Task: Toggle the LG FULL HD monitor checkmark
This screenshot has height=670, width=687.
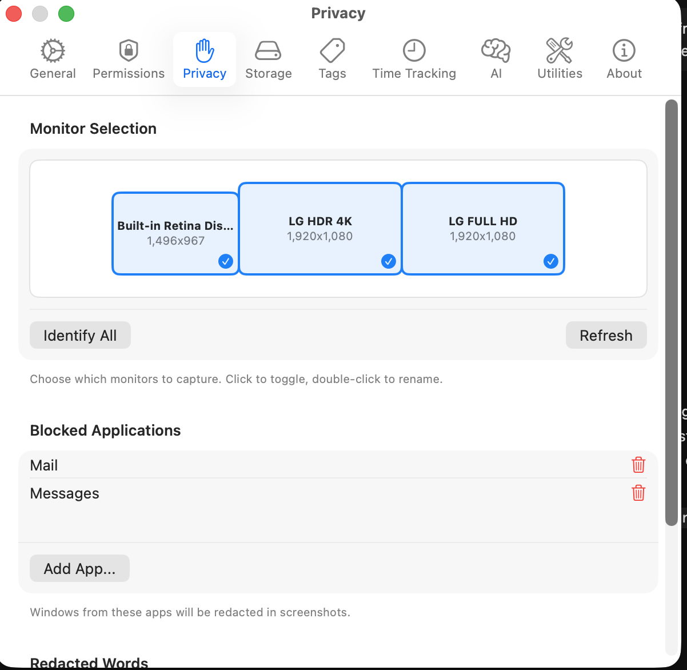Action: point(551,261)
